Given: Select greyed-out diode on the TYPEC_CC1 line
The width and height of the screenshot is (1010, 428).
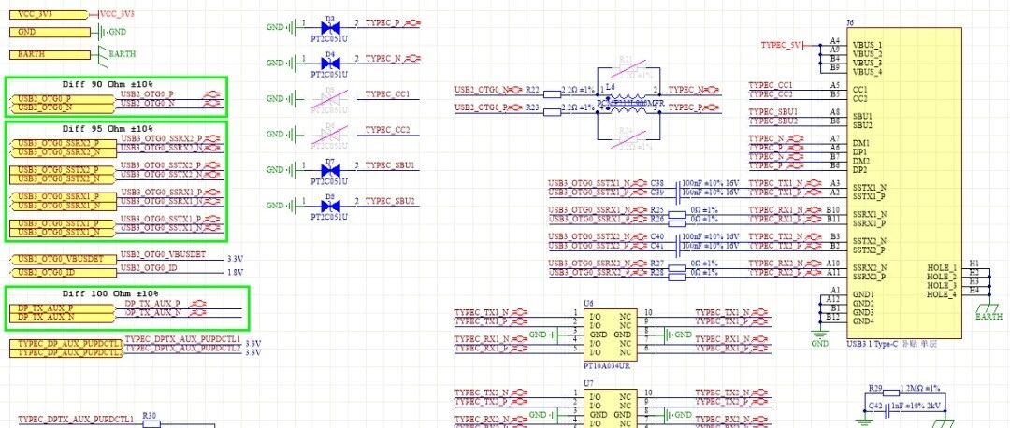Looking at the screenshot, I should click(x=330, y=98).
